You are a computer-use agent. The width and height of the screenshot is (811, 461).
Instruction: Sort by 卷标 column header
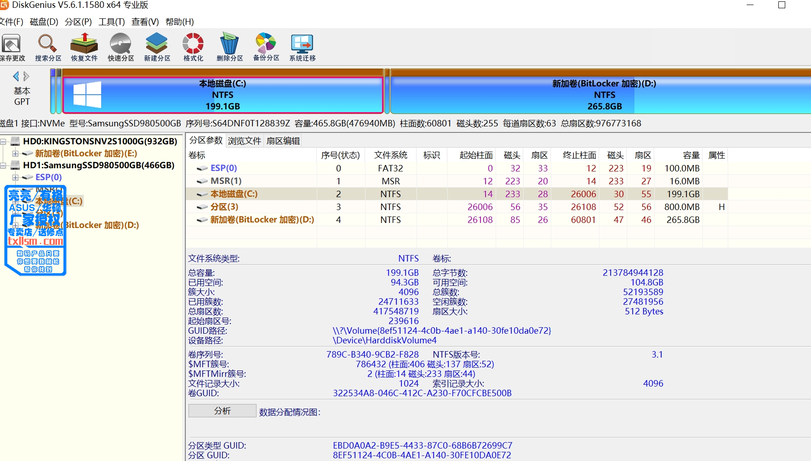point(251,155)
